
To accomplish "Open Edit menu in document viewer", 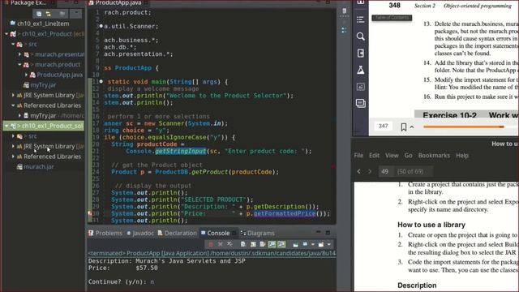I will [375, 155].
